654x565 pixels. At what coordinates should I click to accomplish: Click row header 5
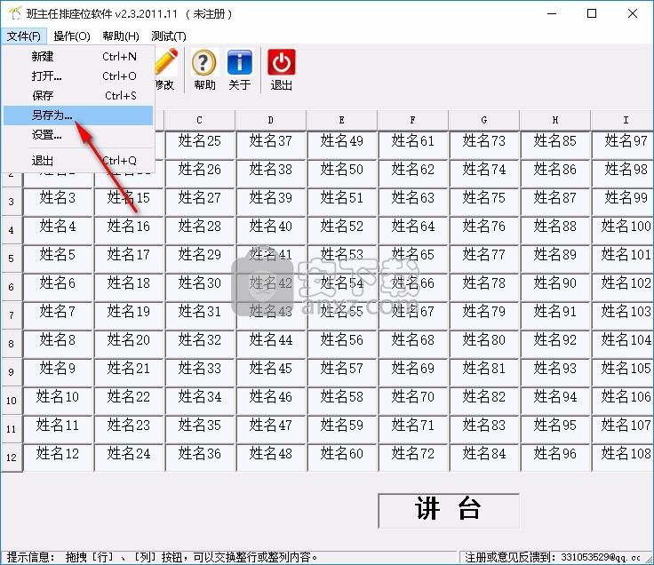(12, 259)
